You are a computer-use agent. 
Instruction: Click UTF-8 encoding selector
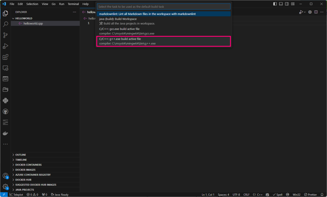236,195
